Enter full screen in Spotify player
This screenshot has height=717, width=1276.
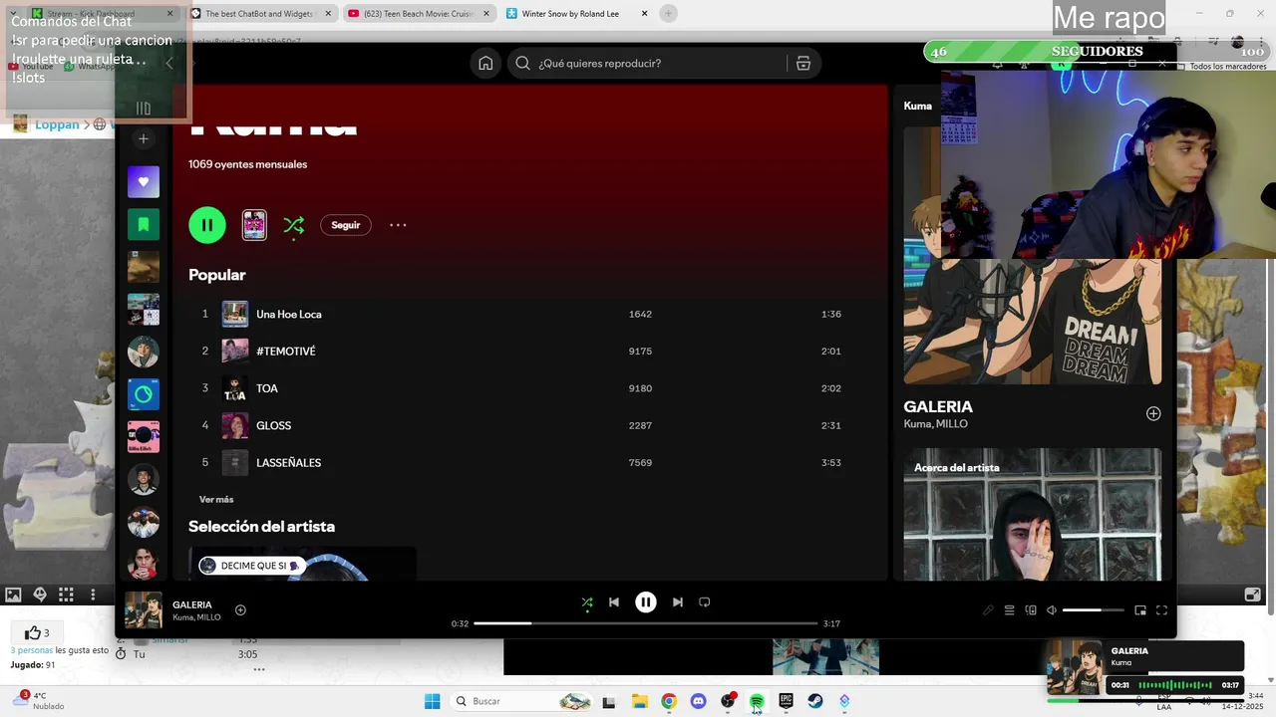[x=1161, y=610]
